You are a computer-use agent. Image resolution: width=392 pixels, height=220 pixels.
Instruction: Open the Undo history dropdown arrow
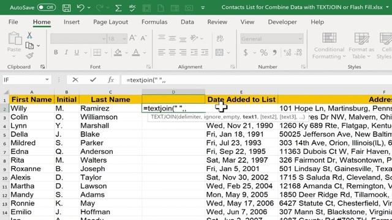point(89,8)
